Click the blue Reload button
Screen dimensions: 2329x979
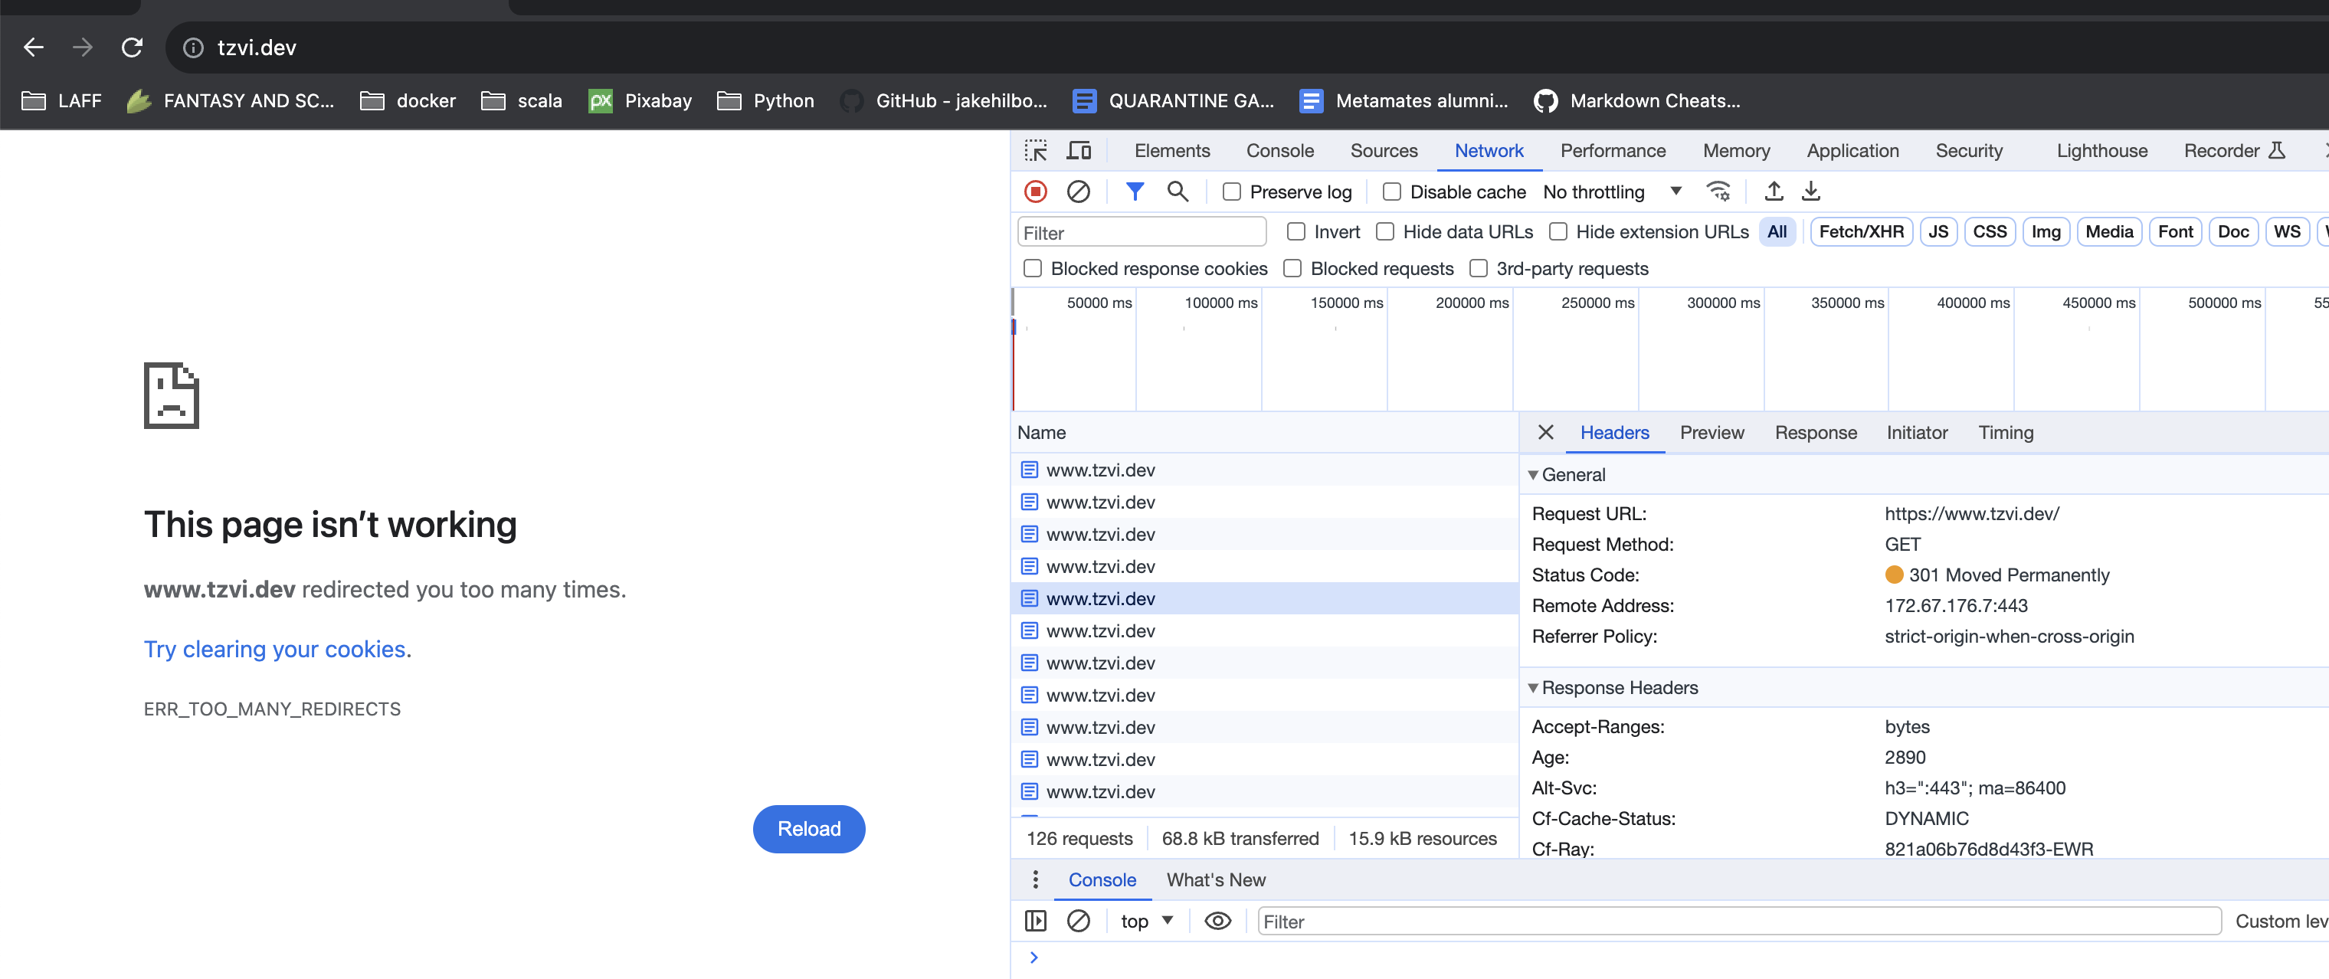coord(808,828)
